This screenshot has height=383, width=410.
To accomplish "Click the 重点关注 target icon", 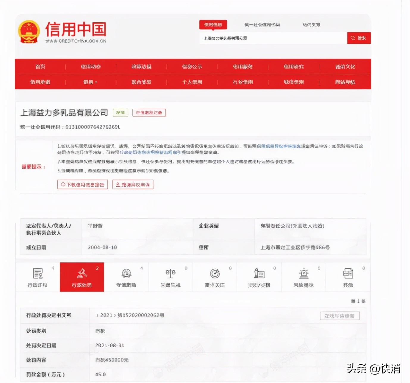I will pos(215,274).
